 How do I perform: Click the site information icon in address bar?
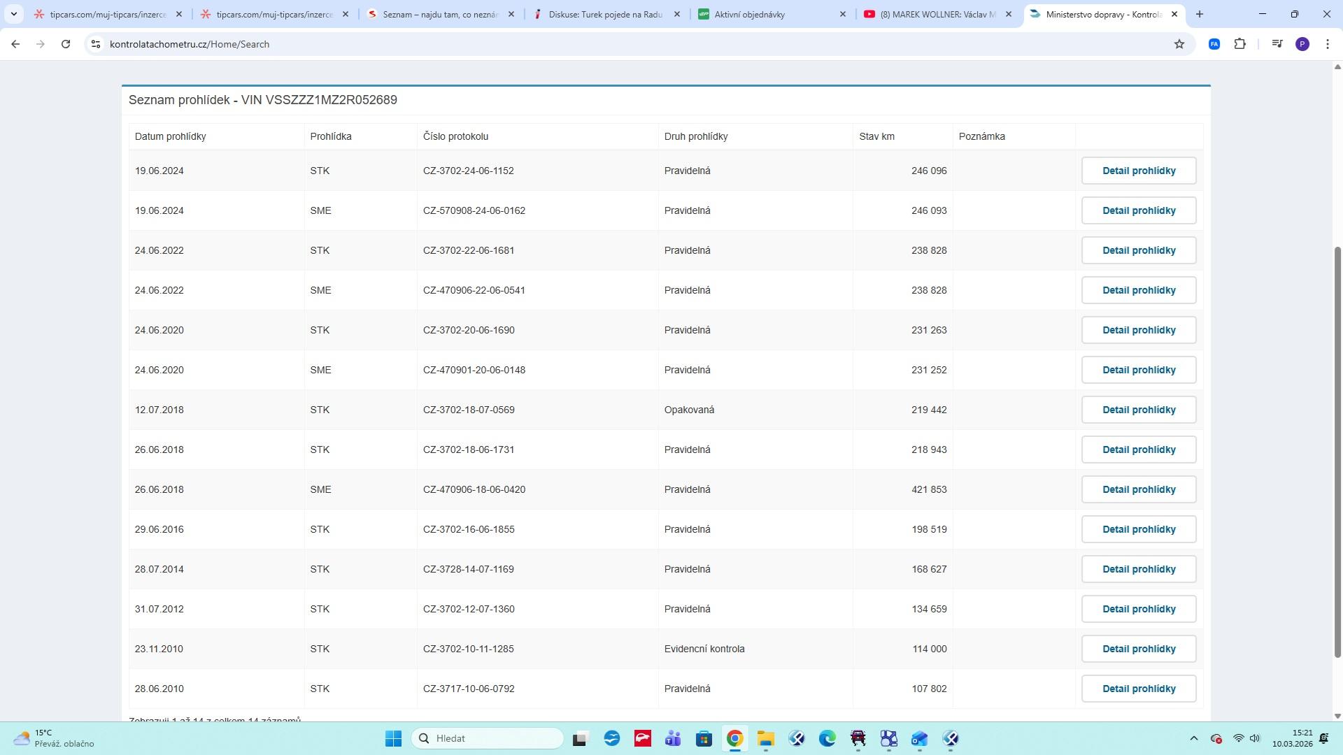pyautogui.click(x=96, y=44)
